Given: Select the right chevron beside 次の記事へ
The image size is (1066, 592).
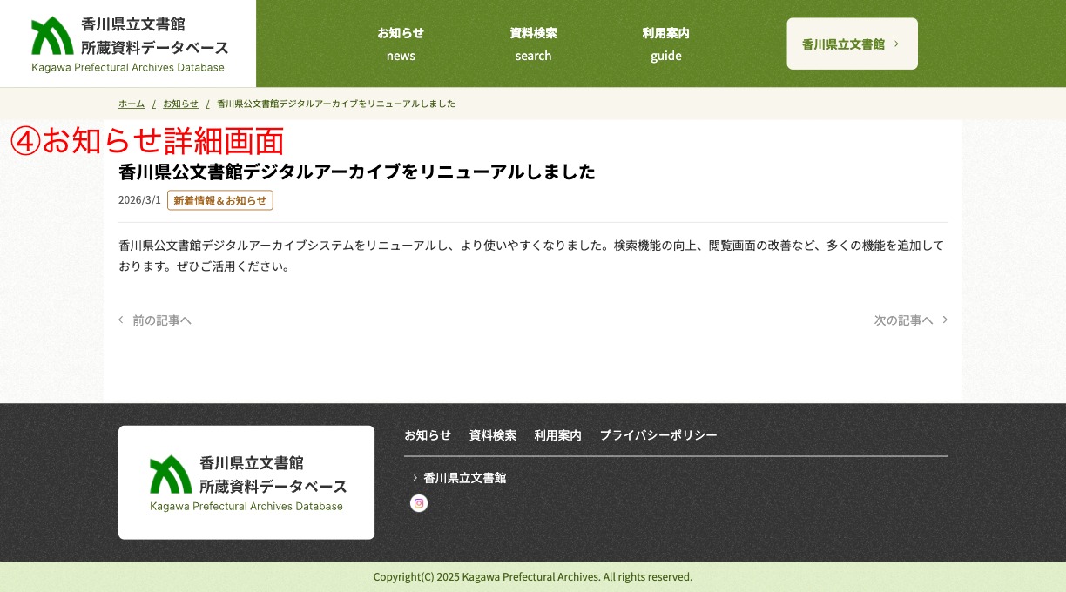Looking at the screenshot, I should click(944, 320).
